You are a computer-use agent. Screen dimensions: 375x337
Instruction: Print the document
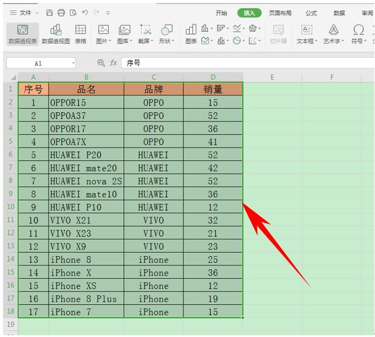point(61,13)
